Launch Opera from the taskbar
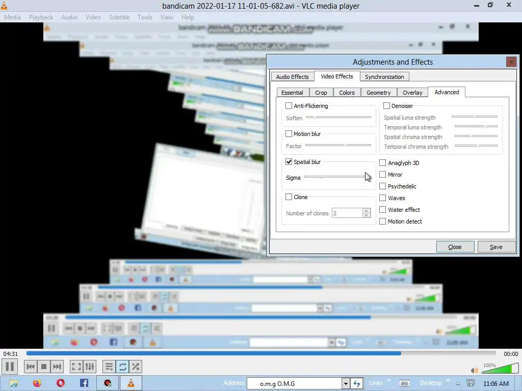 point(61,383)
